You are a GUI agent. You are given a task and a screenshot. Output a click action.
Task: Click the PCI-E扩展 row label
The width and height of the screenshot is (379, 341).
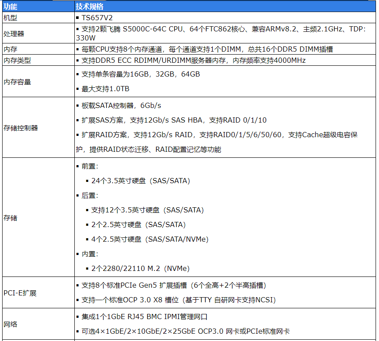20,293
